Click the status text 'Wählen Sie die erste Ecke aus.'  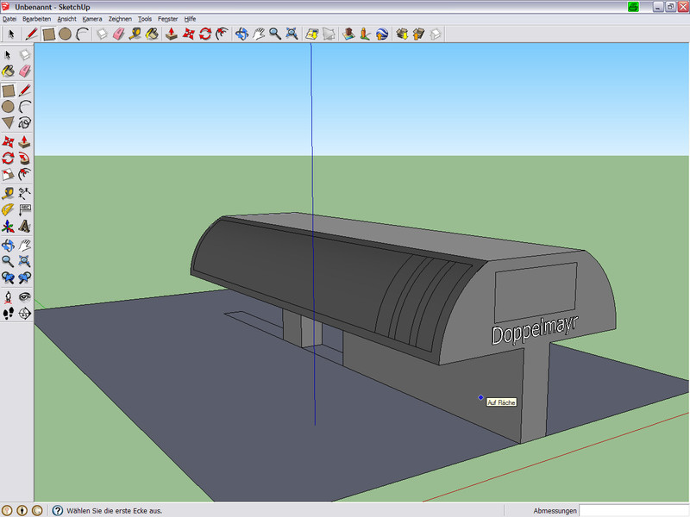tap(115, 511)
